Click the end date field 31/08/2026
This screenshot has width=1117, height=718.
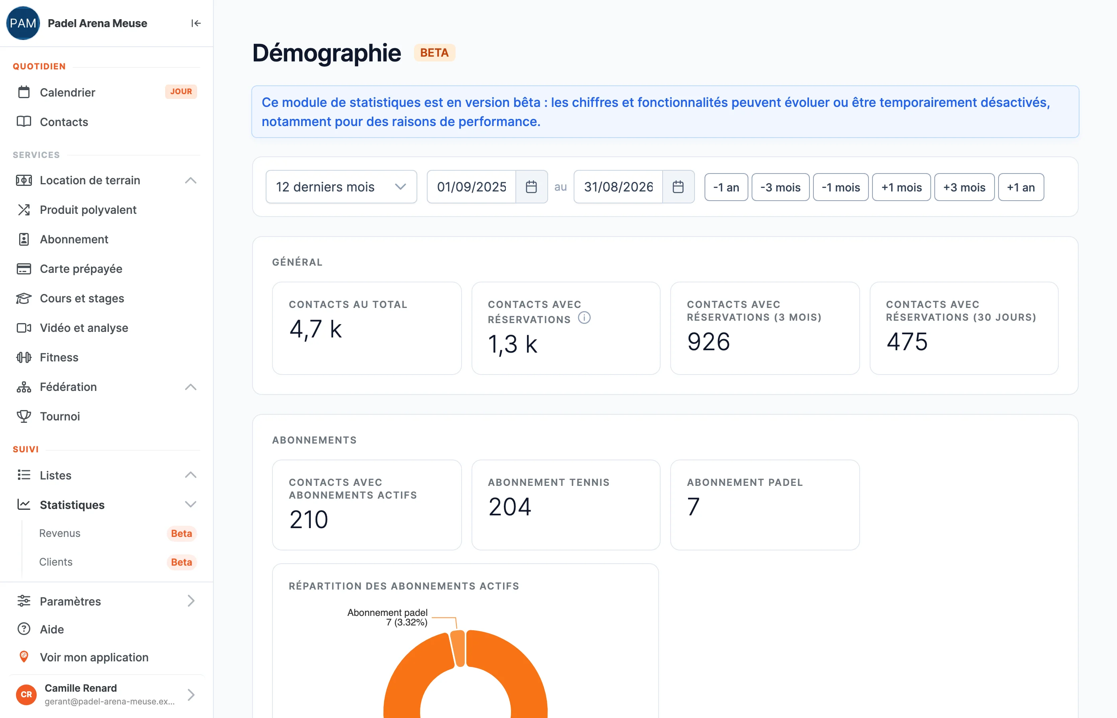618,187
